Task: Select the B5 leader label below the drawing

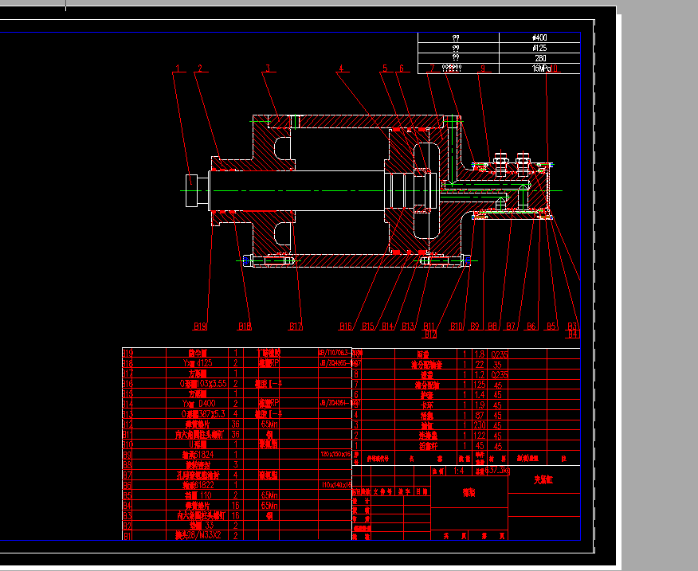Action: pyautogui.click(x=551, y=327)
